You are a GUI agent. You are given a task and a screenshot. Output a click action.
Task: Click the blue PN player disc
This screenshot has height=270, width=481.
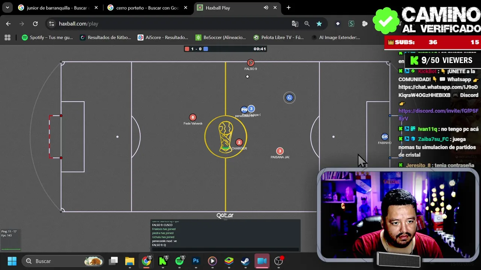(x=244, y=109)
